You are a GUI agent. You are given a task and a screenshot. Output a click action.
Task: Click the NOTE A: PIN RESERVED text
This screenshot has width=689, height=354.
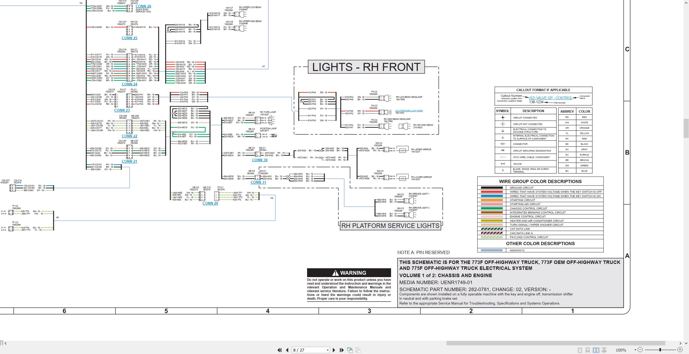[x=423, y=252]
